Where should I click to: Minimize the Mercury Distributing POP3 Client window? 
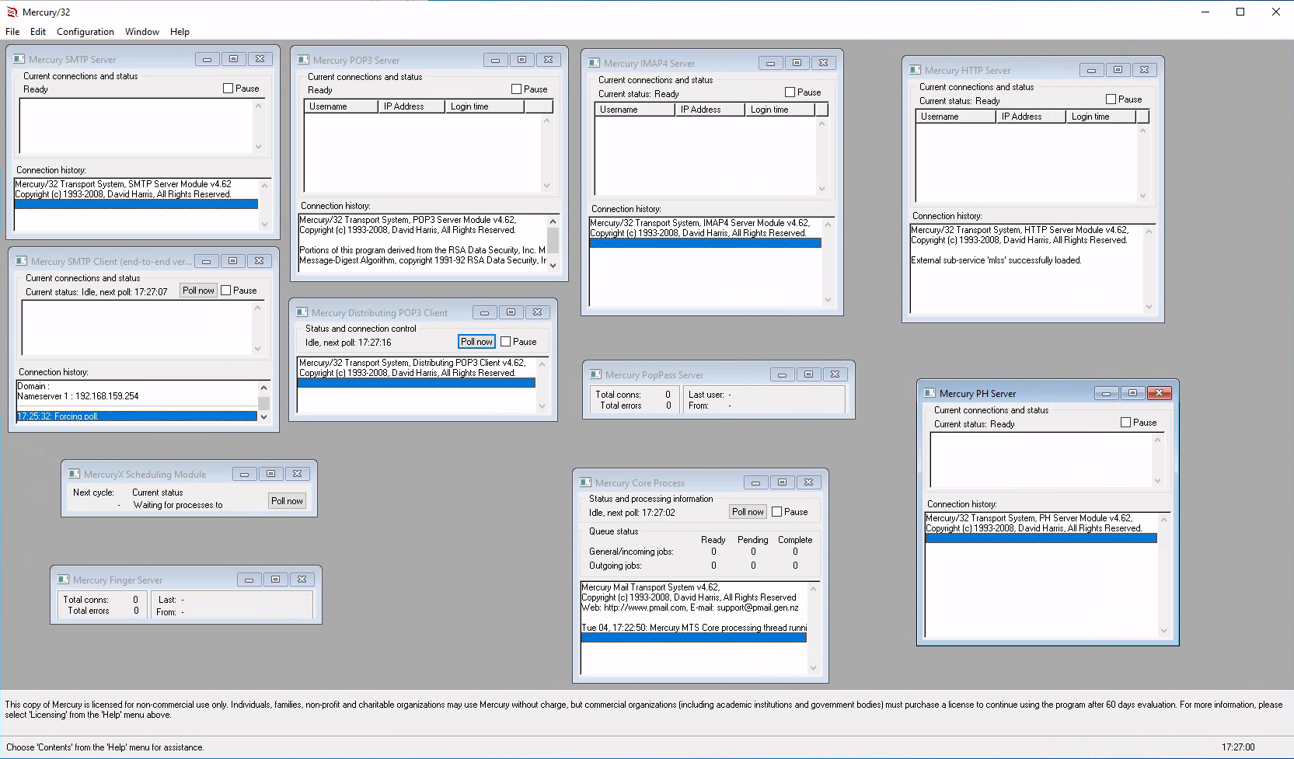click(484, 312)
